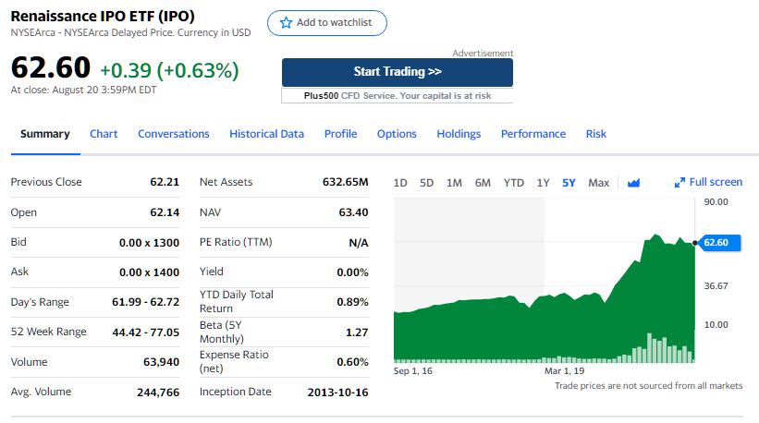Click the star icon in the watchlist button
The height and width of the screenshot is (423, 759).
point(286,23)
